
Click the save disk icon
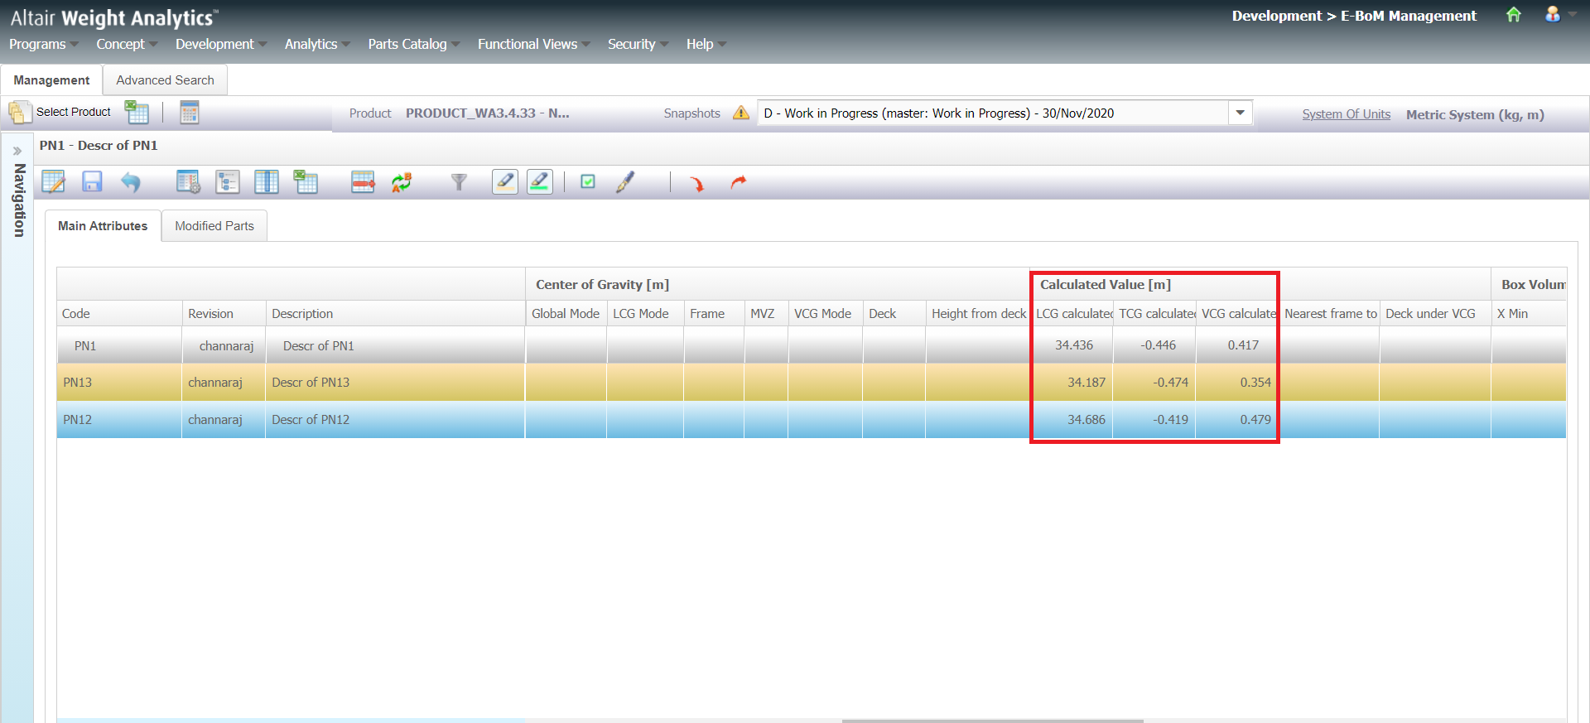92,182
